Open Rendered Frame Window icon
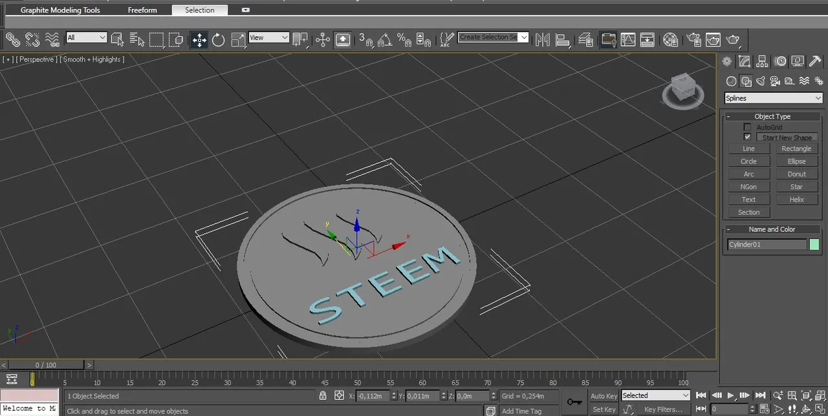 (x=713, y=40)
